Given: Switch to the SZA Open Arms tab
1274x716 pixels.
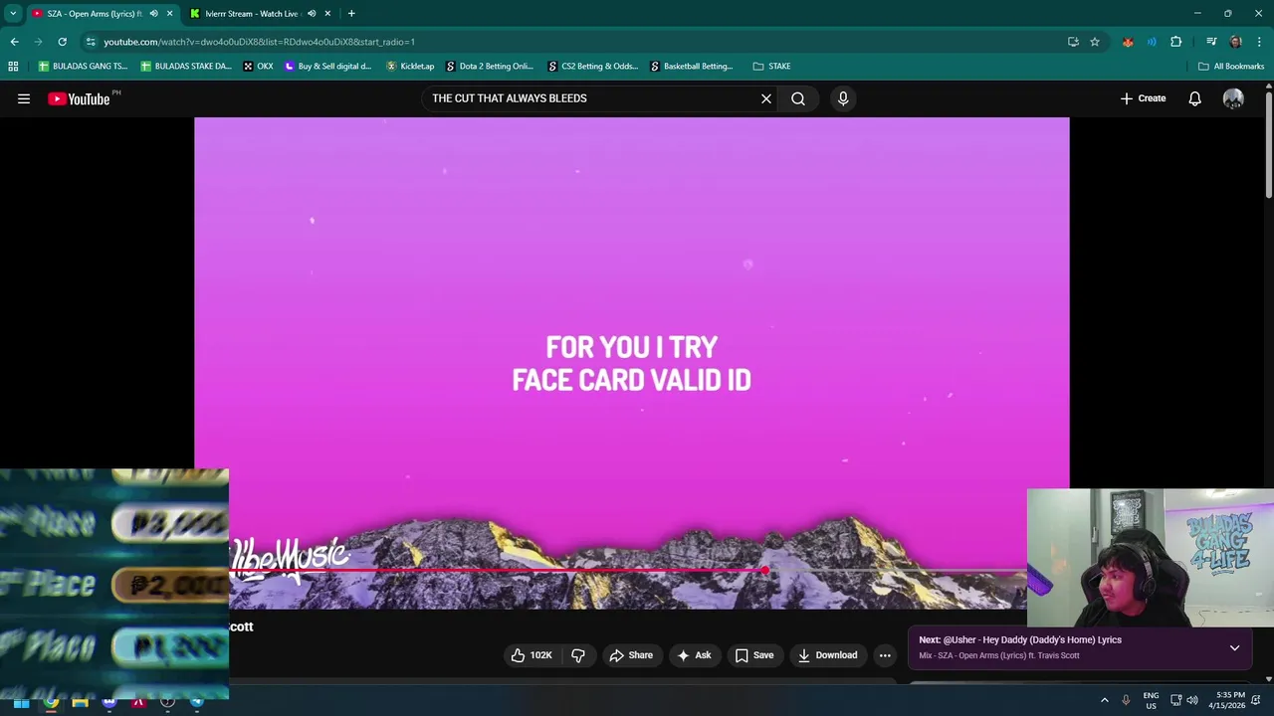Looking at the screenshot, I should 95,14.
